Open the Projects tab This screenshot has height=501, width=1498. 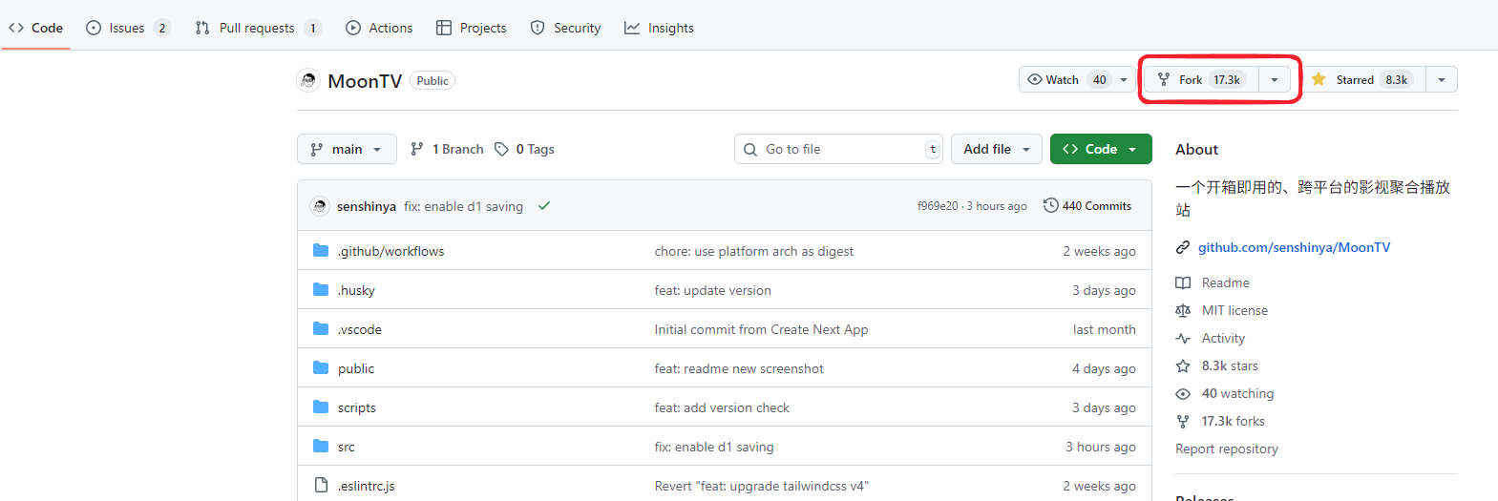click(472, 28)
